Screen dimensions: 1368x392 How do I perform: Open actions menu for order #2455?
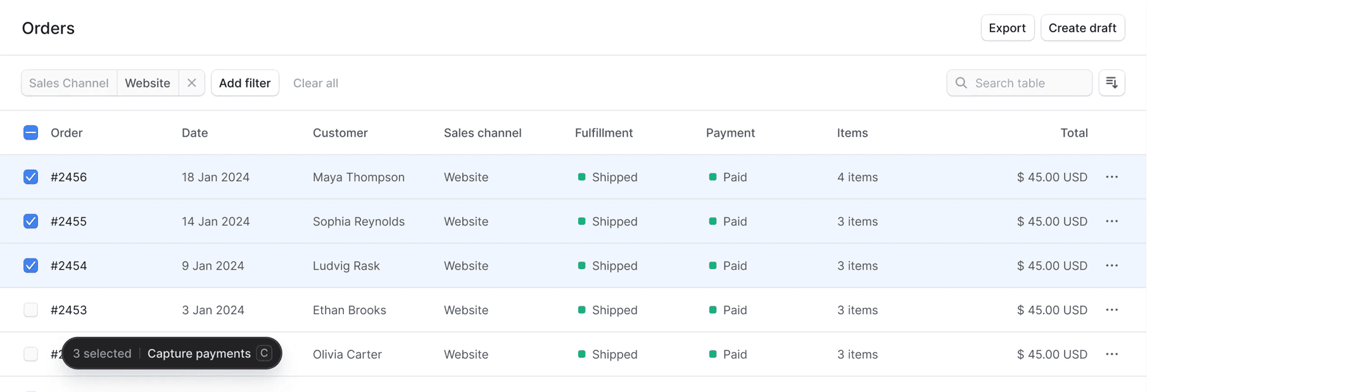pos(1111,221)
